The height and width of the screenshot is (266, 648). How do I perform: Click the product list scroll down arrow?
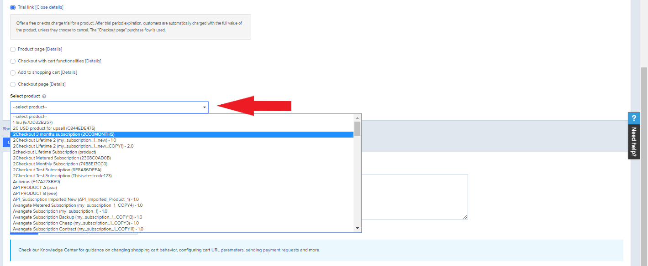pos(358,228)
